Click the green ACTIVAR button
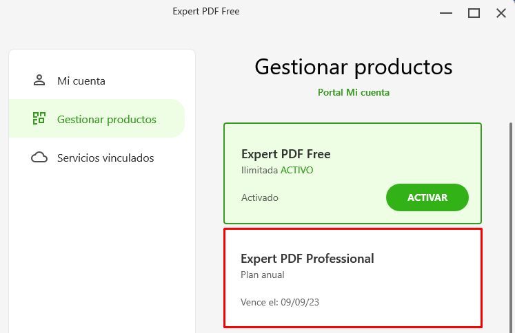 coord(427,197)
